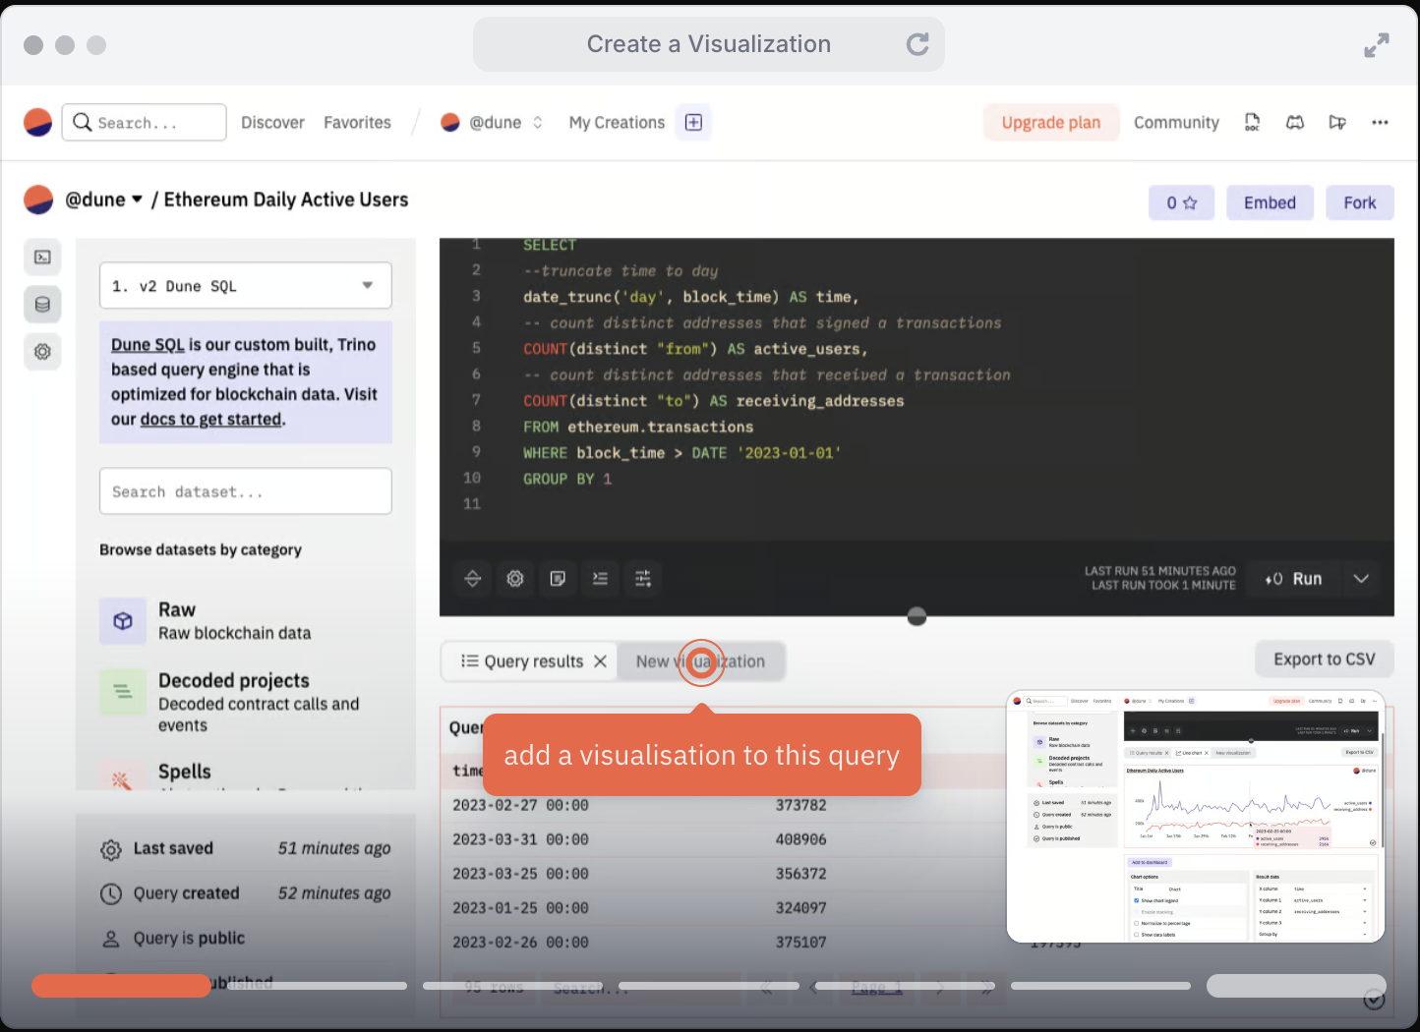
Task: Click the '408906' value cell
Action: pos(800,839)
